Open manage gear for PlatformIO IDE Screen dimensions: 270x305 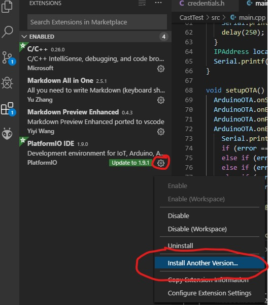pos(161,163)
